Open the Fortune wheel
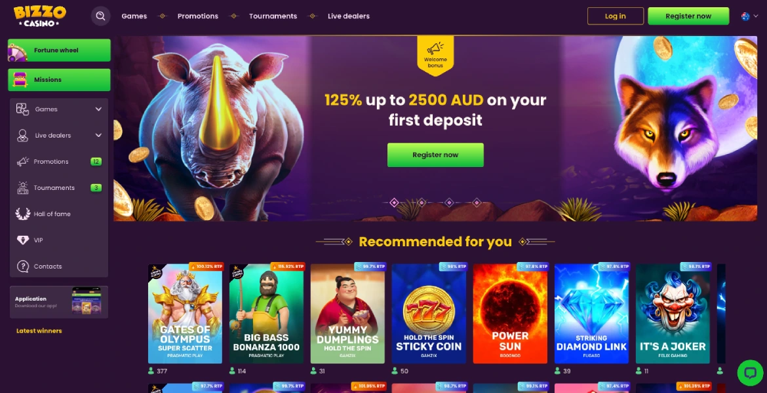767x393 pixels. pos(59,50)
